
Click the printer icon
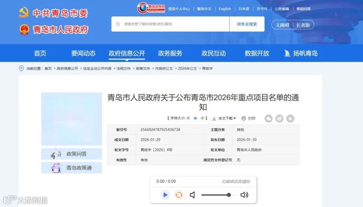(x=244, y=118)
